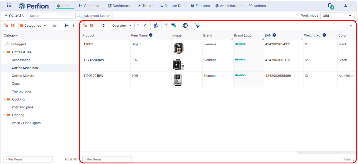Click the category panel Filter Items field
358x164 pixels.
click(28, 159)
